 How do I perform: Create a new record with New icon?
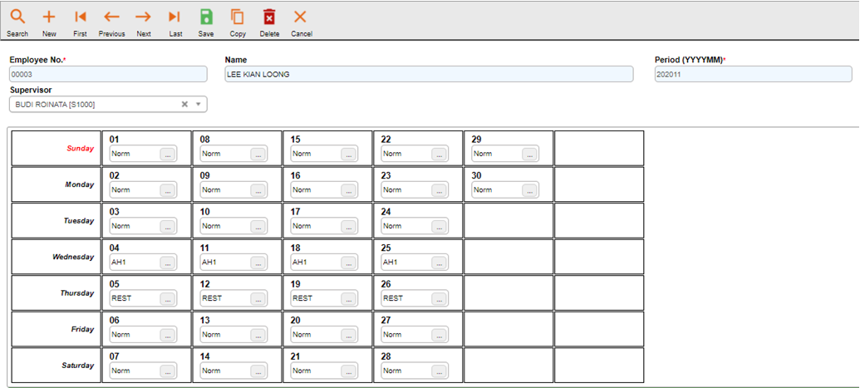[x=49, y=17]
